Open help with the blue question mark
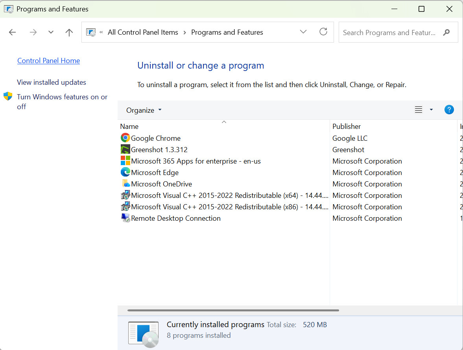The image size is (463, 350). 449,110
